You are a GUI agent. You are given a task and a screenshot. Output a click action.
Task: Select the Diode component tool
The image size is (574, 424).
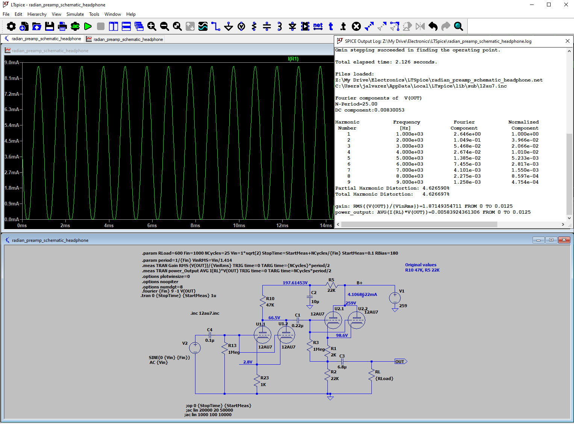[292, 26]
